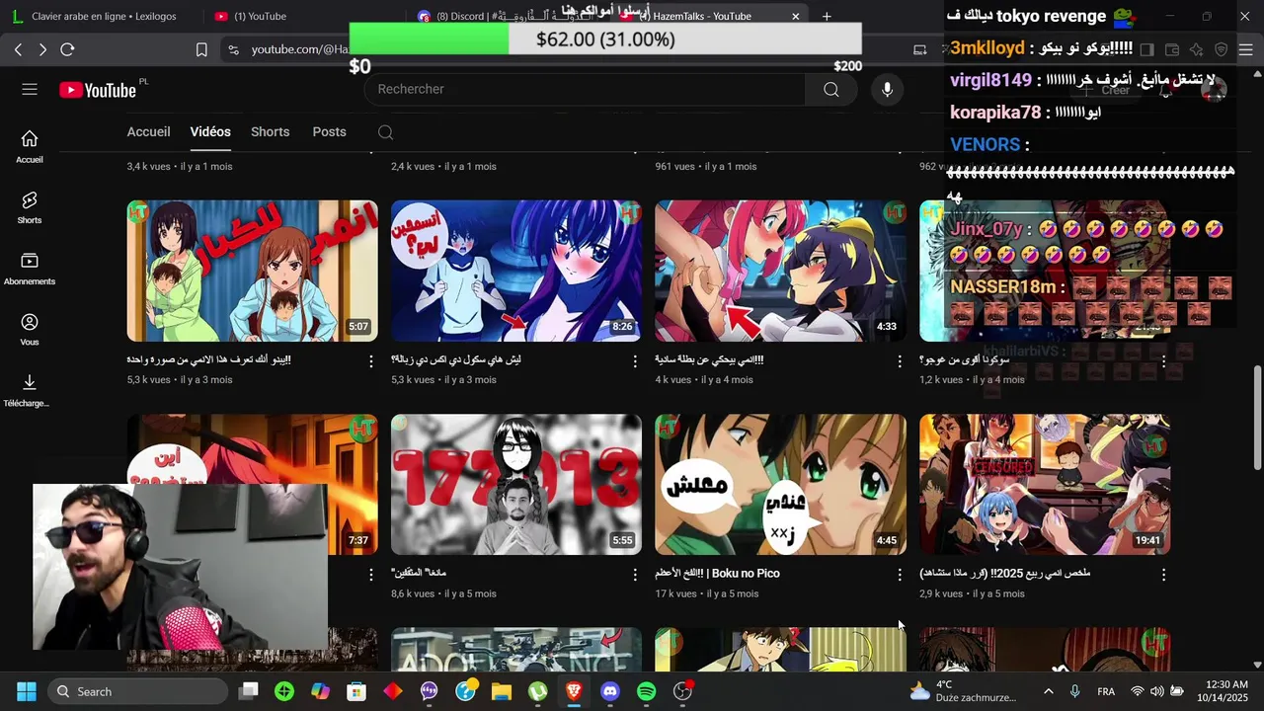
Task: Click the taskbar Search box
Action: point(137,691)
